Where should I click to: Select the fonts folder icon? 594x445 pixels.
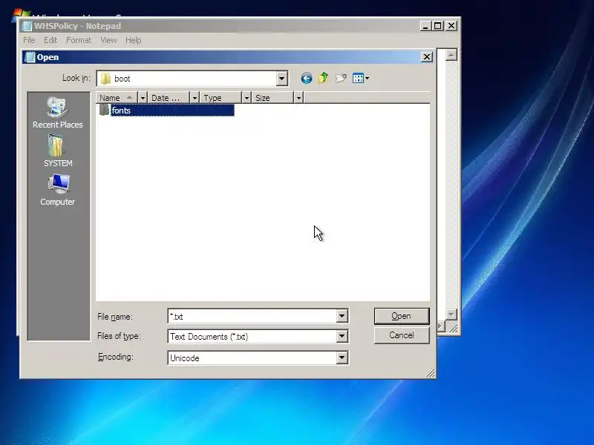[104, 110]
